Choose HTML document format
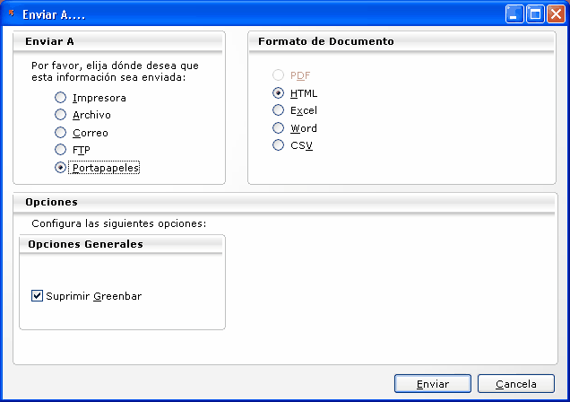 [x=279, y=93]
